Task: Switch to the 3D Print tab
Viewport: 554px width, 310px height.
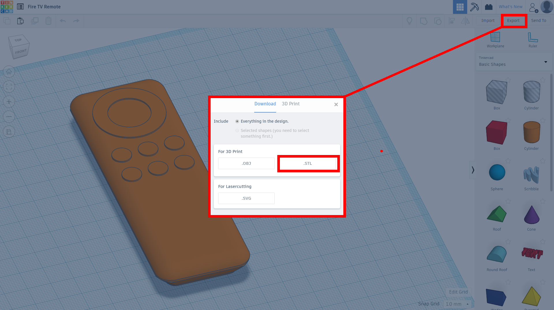Action: click(291, 104)
